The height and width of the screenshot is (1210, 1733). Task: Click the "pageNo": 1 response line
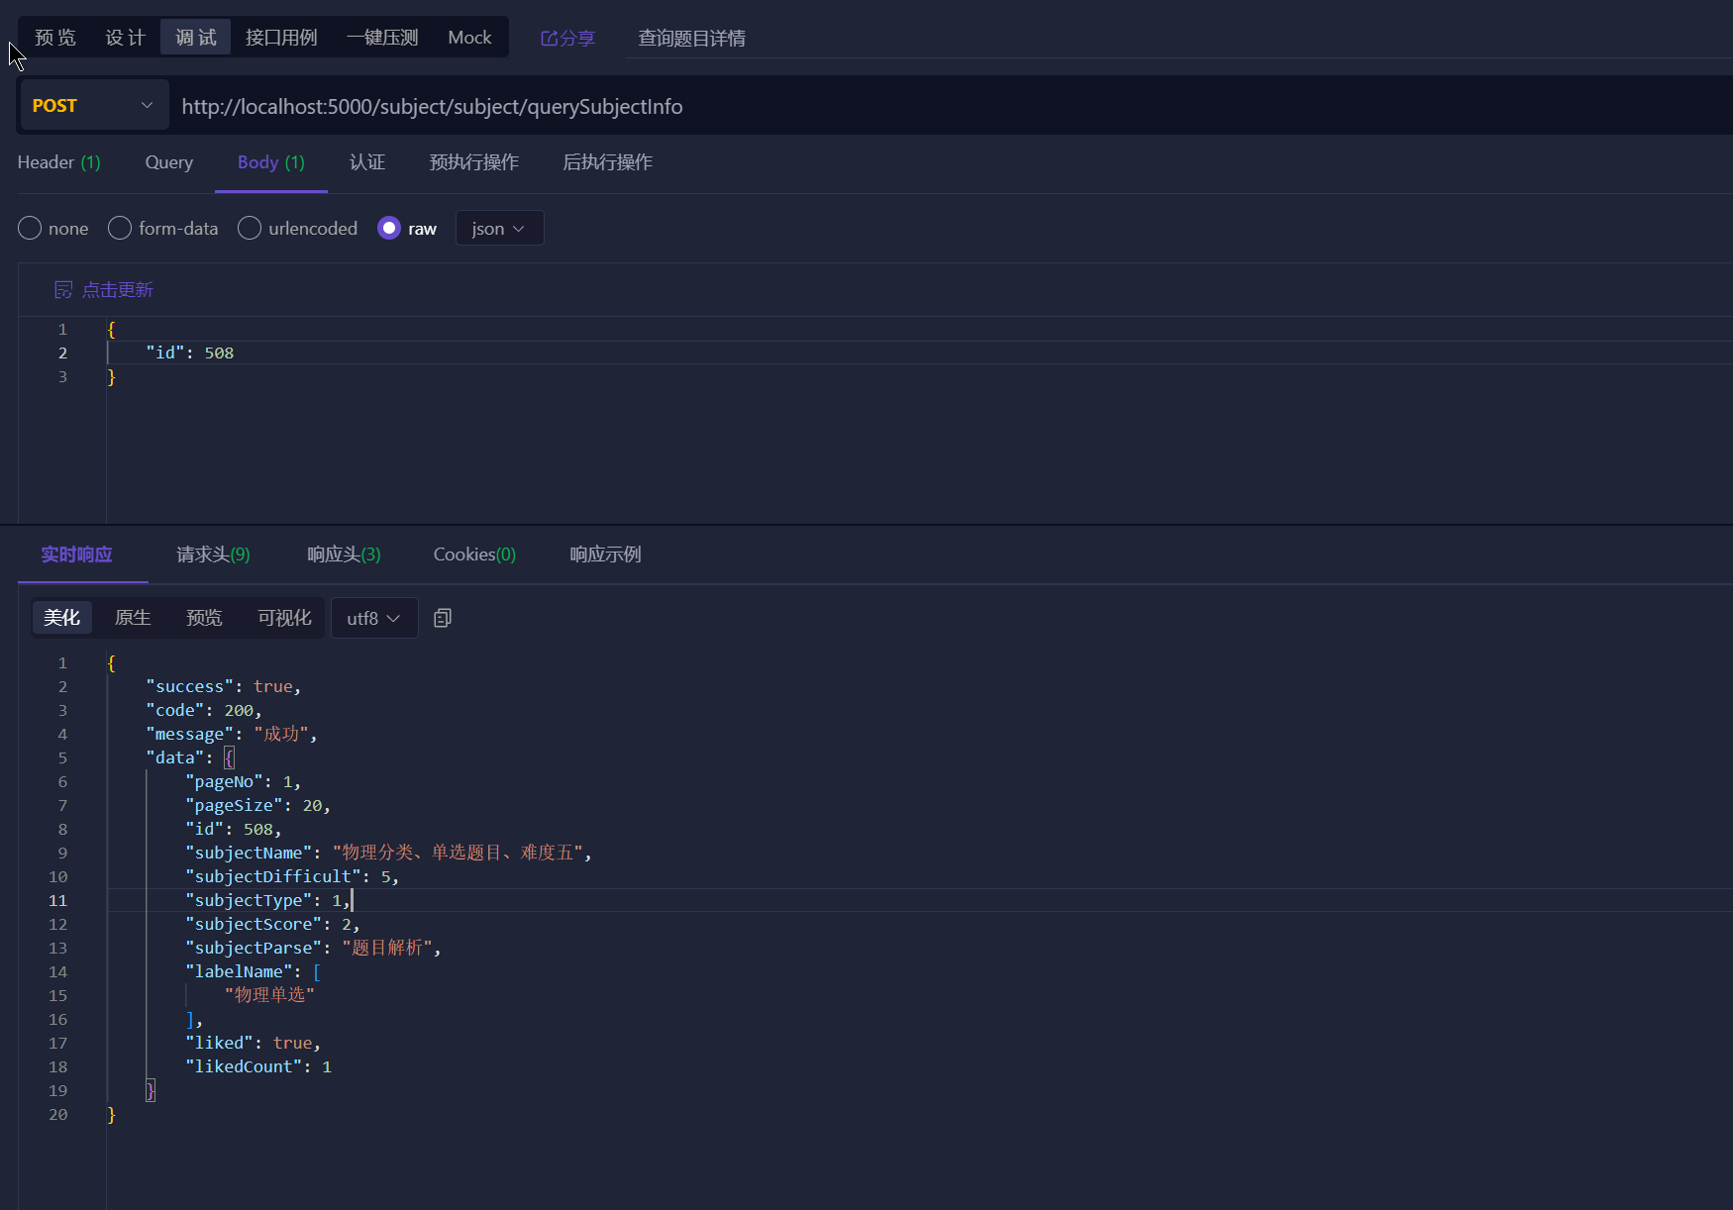pos(243,781)
